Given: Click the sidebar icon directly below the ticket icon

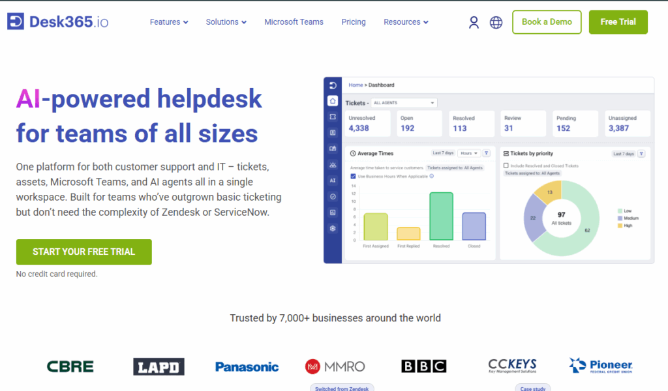Looking at the screenshot, I should (x=333, y=133).
